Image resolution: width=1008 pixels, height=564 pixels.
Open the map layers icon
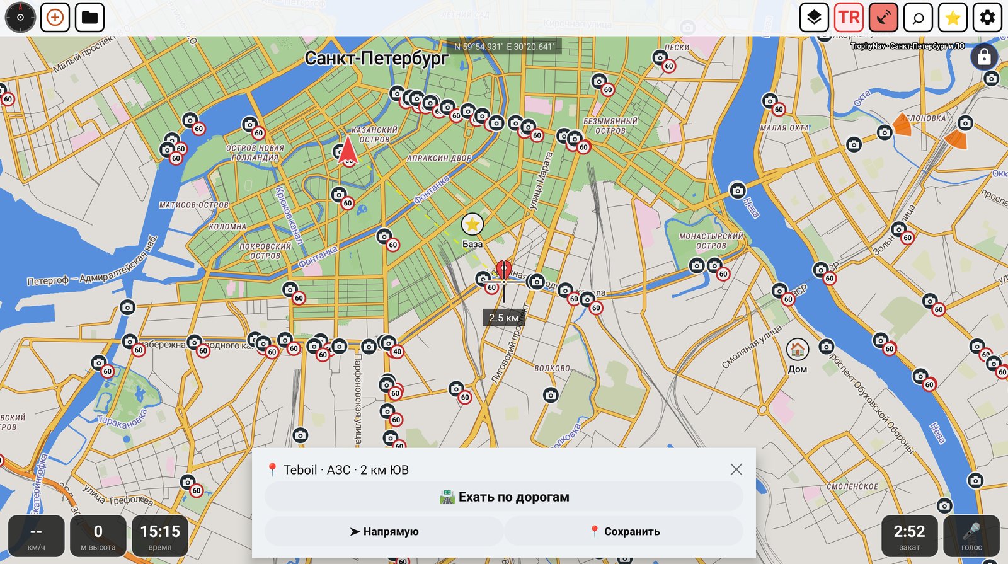[x=814, y=18]
